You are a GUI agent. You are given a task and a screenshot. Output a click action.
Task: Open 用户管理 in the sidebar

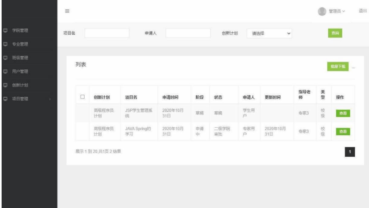(20, 71)
